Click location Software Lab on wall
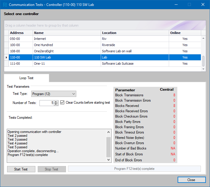The width and height of the screenshot is (210, 187). [x=135, y=51]
